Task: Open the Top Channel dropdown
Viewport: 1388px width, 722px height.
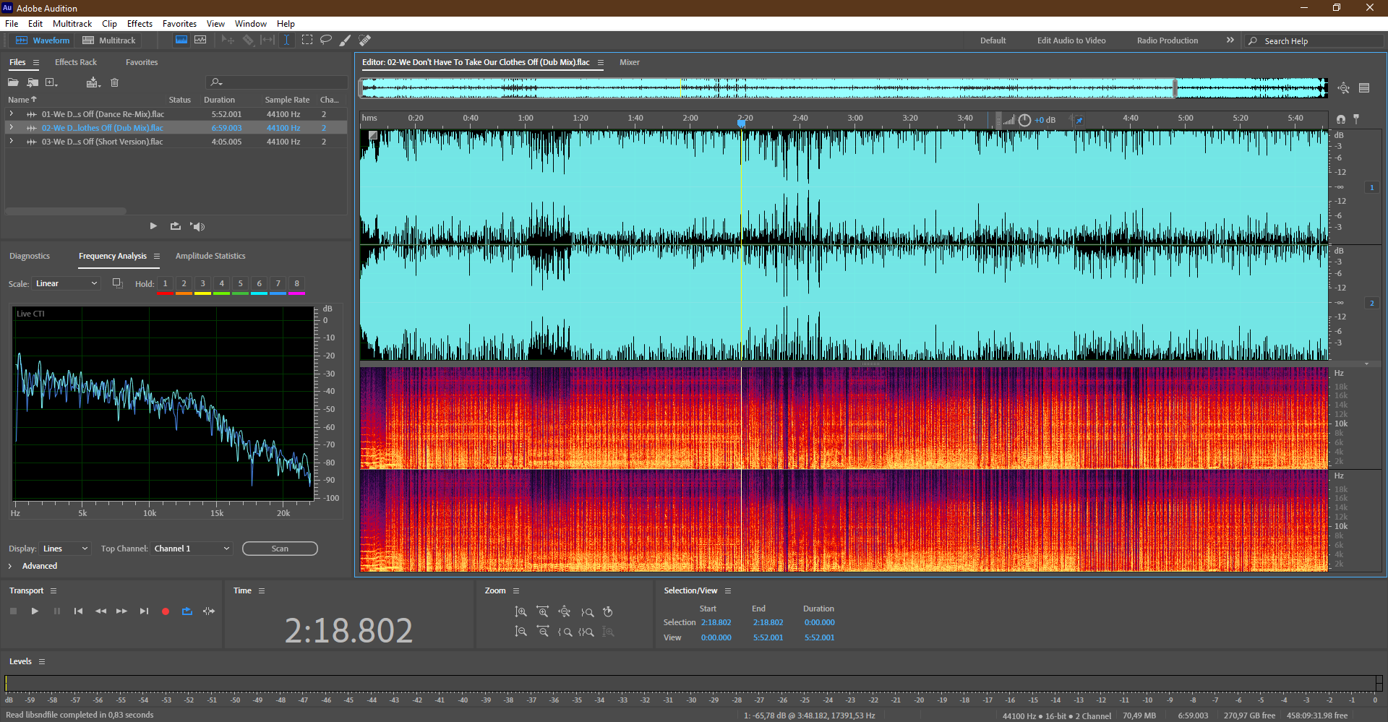Action: [x=192, y=549]
